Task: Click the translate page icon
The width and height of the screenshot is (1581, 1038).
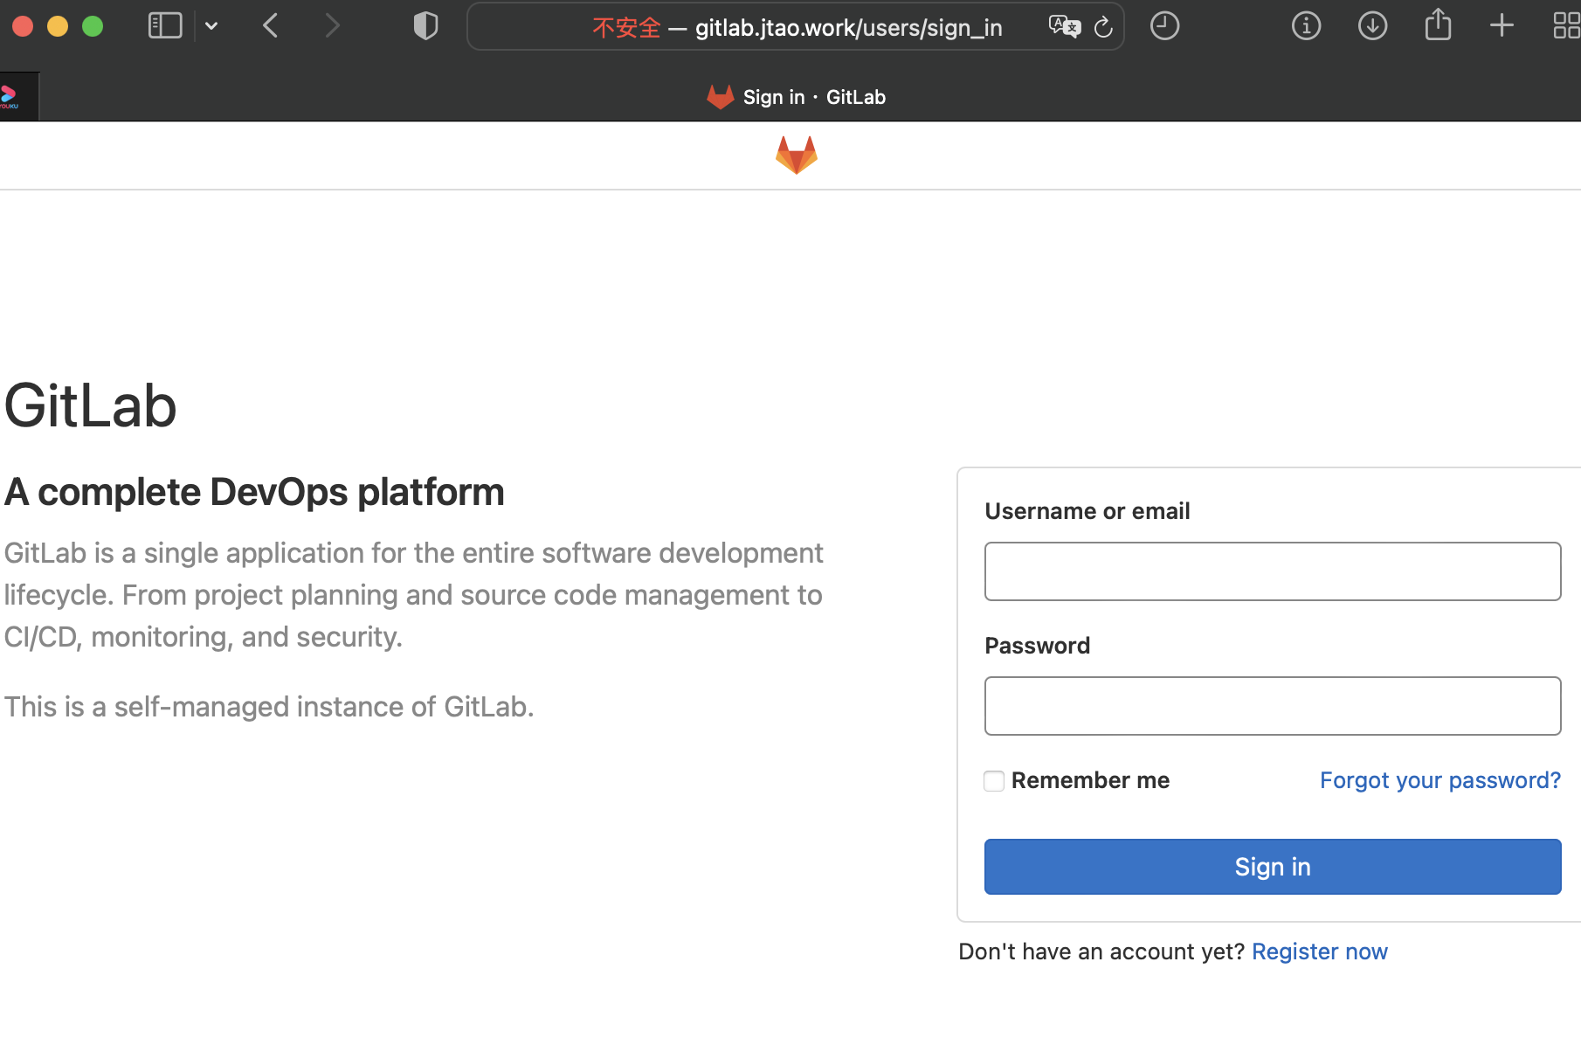Action: 1064,27
